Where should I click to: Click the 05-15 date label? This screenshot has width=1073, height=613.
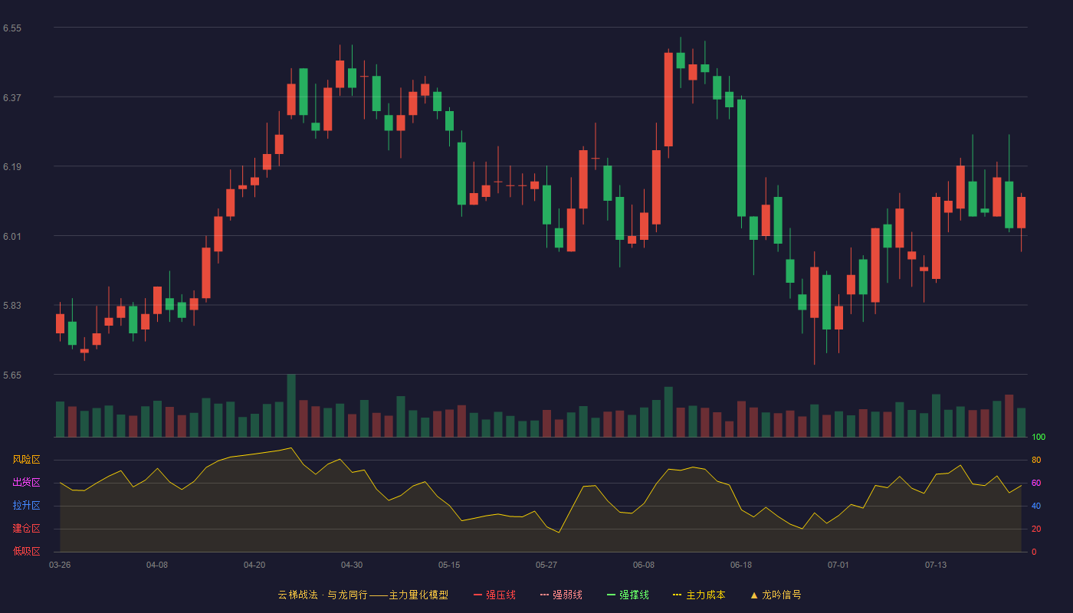point(449,565)
